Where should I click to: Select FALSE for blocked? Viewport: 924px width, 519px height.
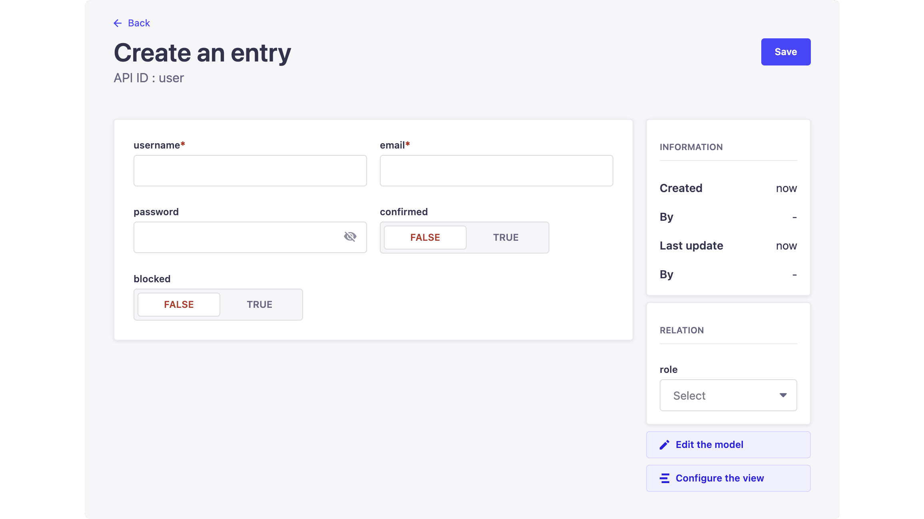[178, 304]
